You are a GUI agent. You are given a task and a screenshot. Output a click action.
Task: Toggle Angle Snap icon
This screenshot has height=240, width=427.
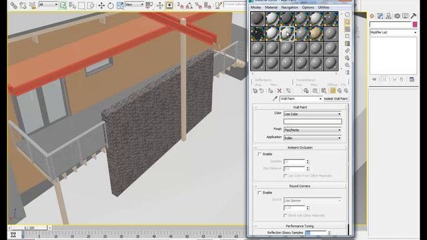pyautogui.click(x=189, y=5)
